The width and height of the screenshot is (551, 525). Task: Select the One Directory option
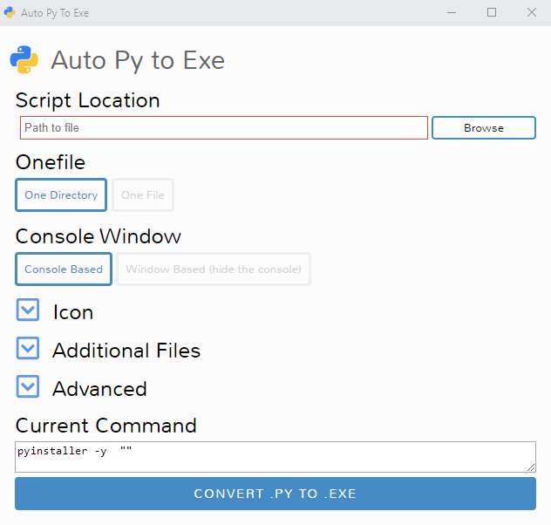tap(61, 195)
